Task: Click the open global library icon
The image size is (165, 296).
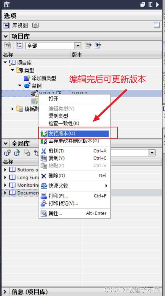Action: [17, 152]
